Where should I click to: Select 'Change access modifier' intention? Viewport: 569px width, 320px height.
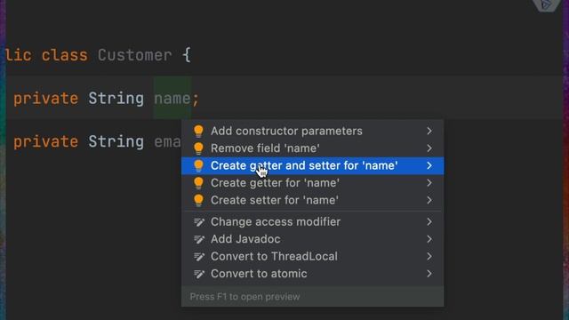(312, 221)
